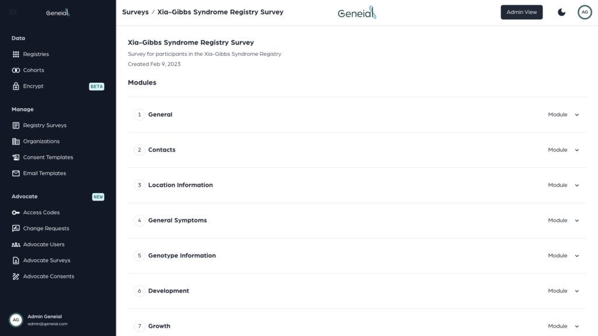Select the Advocate Consents pen icon
Image resolution: width=598 pixels, height=336 pixels.
16,276
